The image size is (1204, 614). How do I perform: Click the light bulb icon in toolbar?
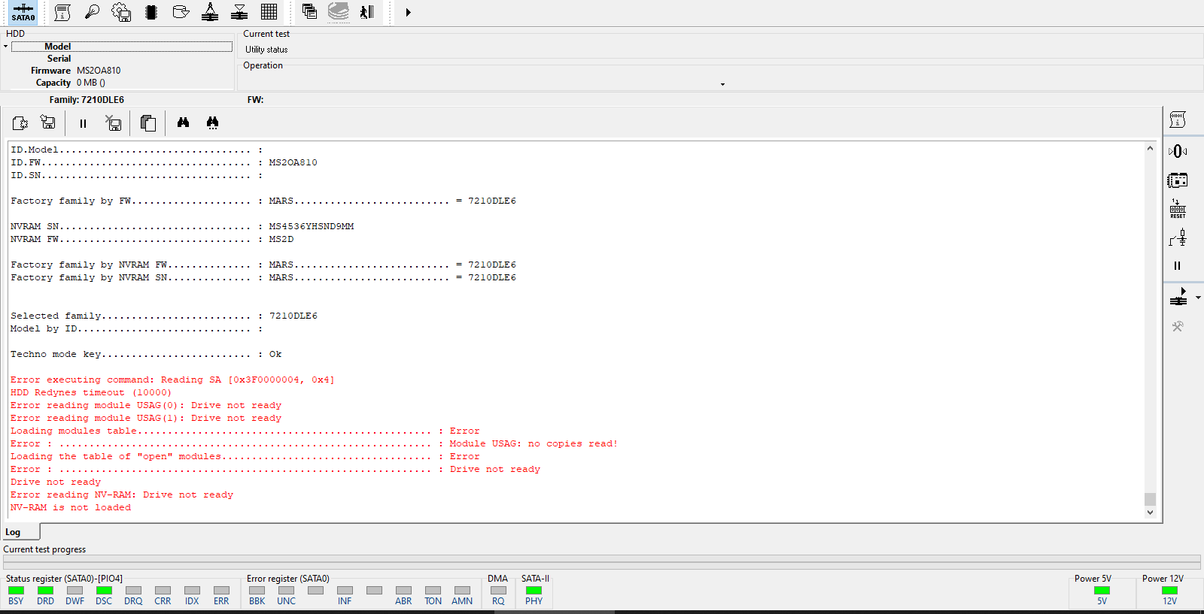(92, 12)
